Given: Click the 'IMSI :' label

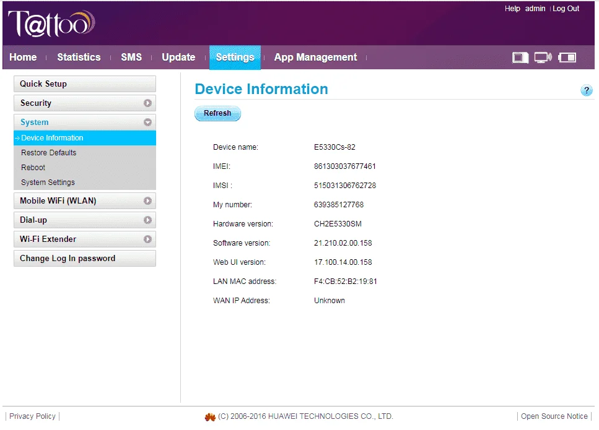Looking at the screenshot, I should point(223,185).
